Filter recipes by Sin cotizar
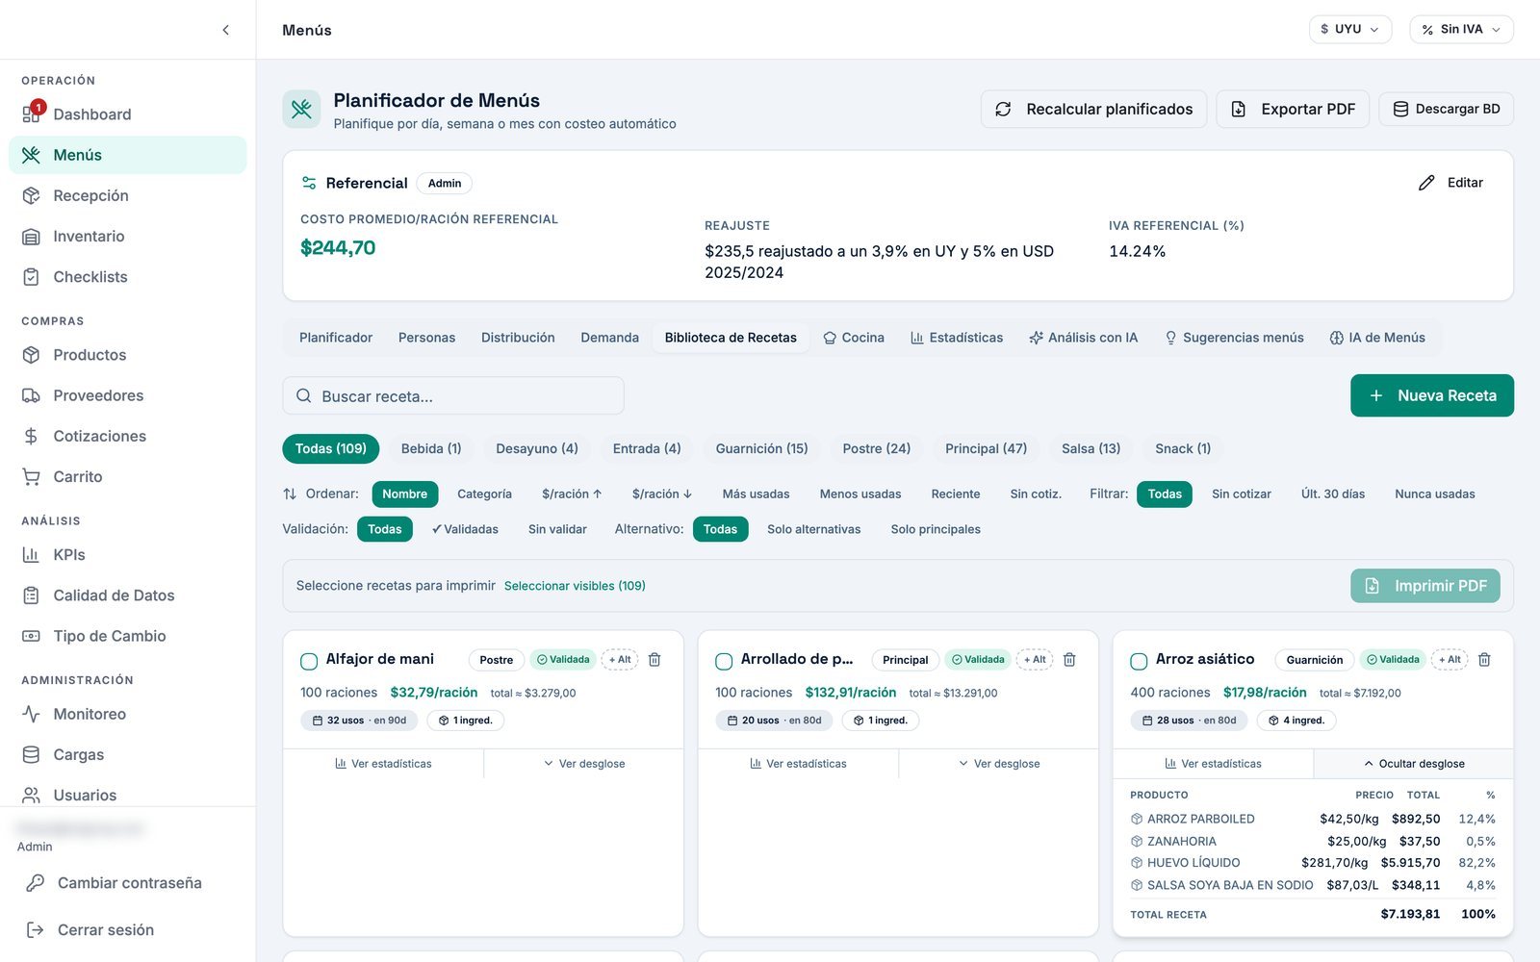This screenshot has height=962, width=1540. click(1241, 494)
